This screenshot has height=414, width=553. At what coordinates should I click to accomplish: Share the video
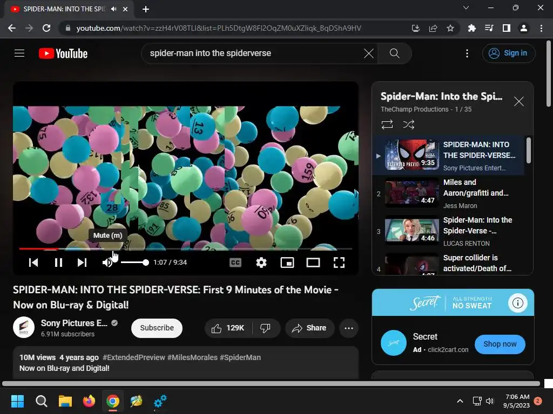(x=309, y=328)
